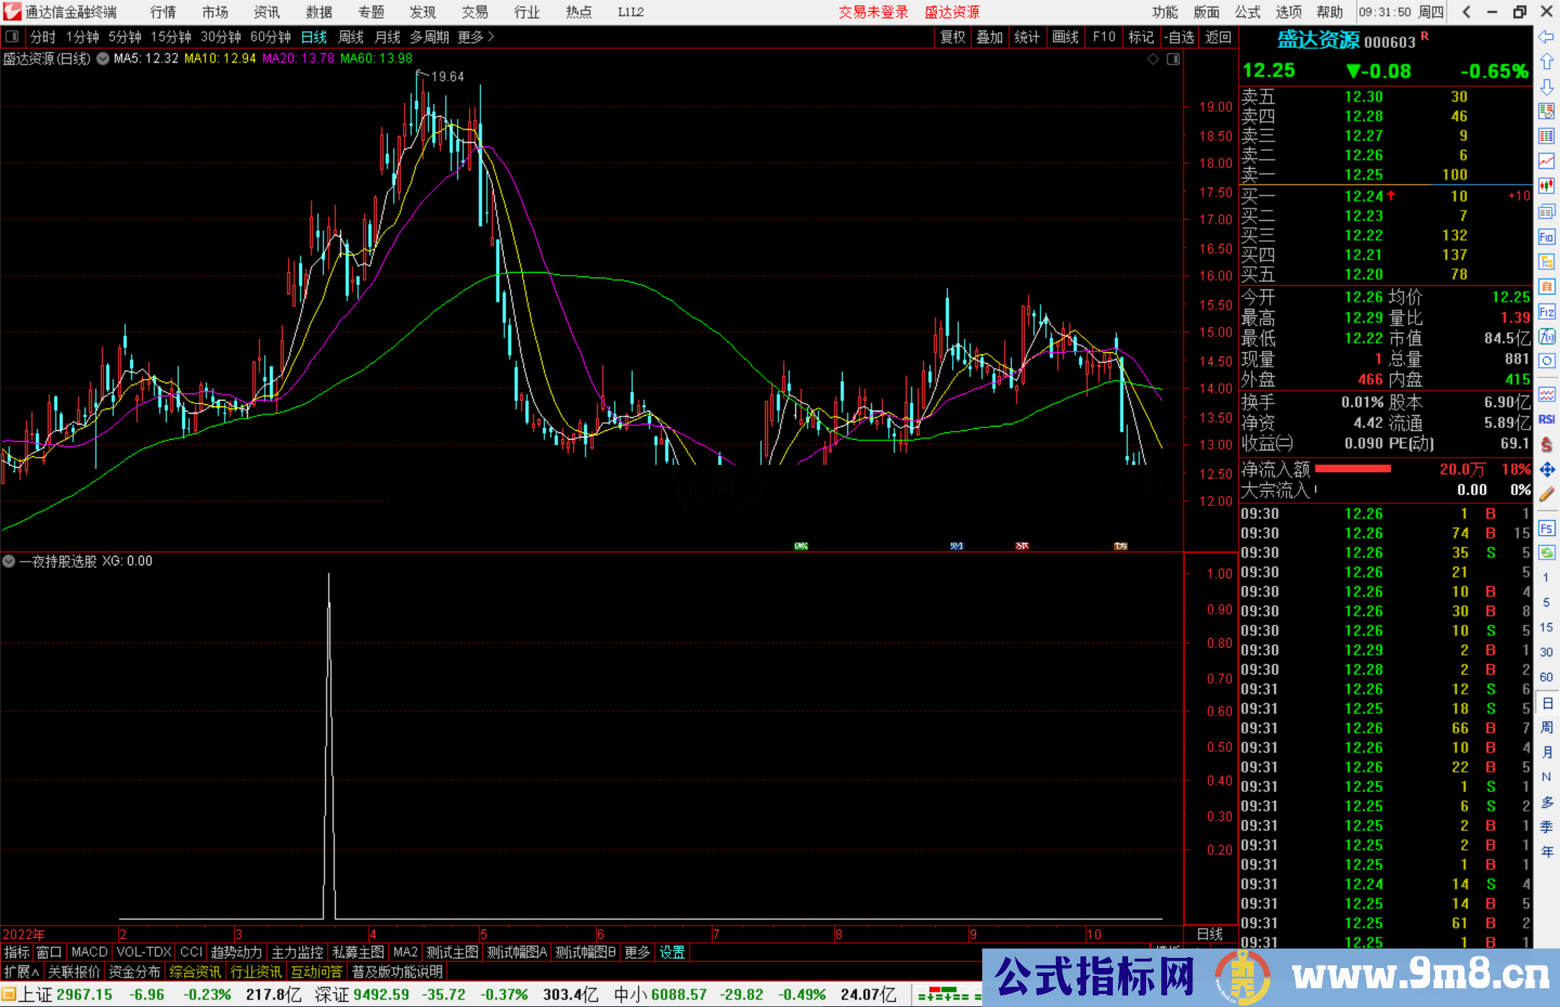Click the up-arrow previous stock icon
Screen dimensions: 1560x1007
coord(1547,61)
